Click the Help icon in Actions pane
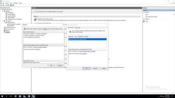Screen dimensions: 175x98 (x=144, y=21)
